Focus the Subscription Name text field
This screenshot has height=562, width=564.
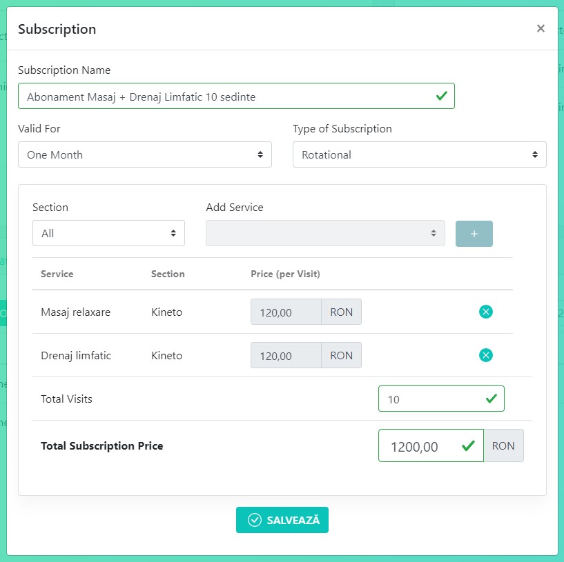coord(221,97)
